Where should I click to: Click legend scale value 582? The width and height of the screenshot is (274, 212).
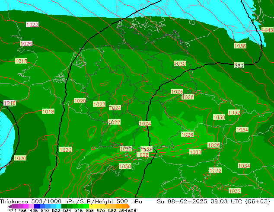112,210
